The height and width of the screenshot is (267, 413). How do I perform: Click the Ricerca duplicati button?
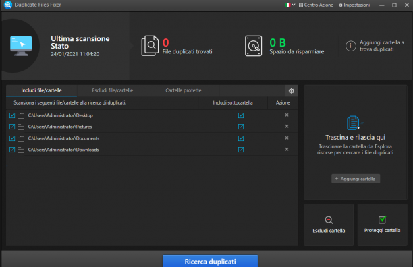[x=210, y=261]
